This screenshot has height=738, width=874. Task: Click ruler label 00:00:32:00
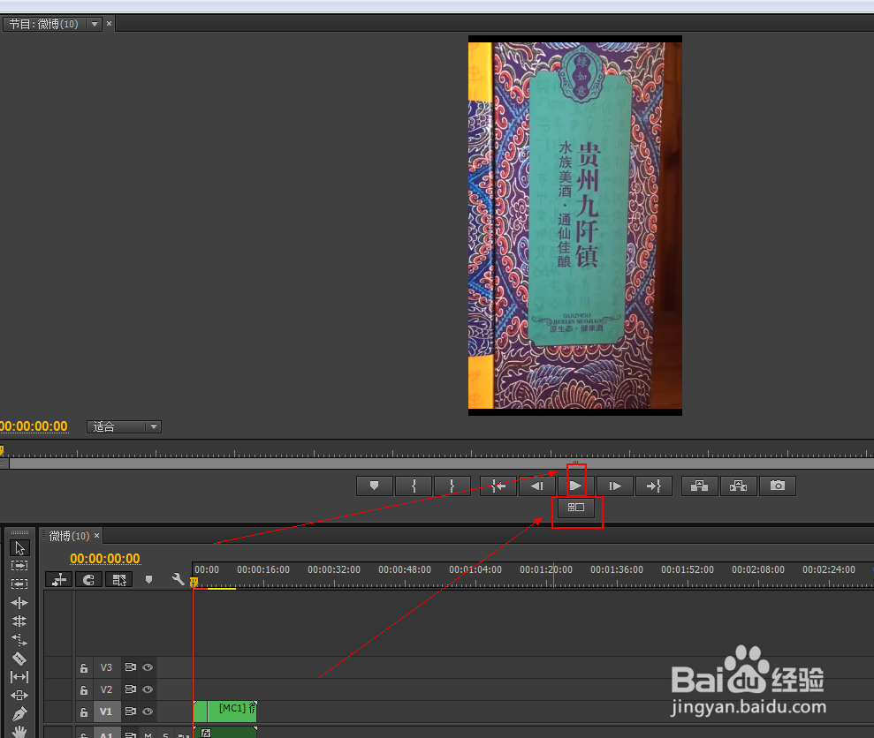(334, 569)
